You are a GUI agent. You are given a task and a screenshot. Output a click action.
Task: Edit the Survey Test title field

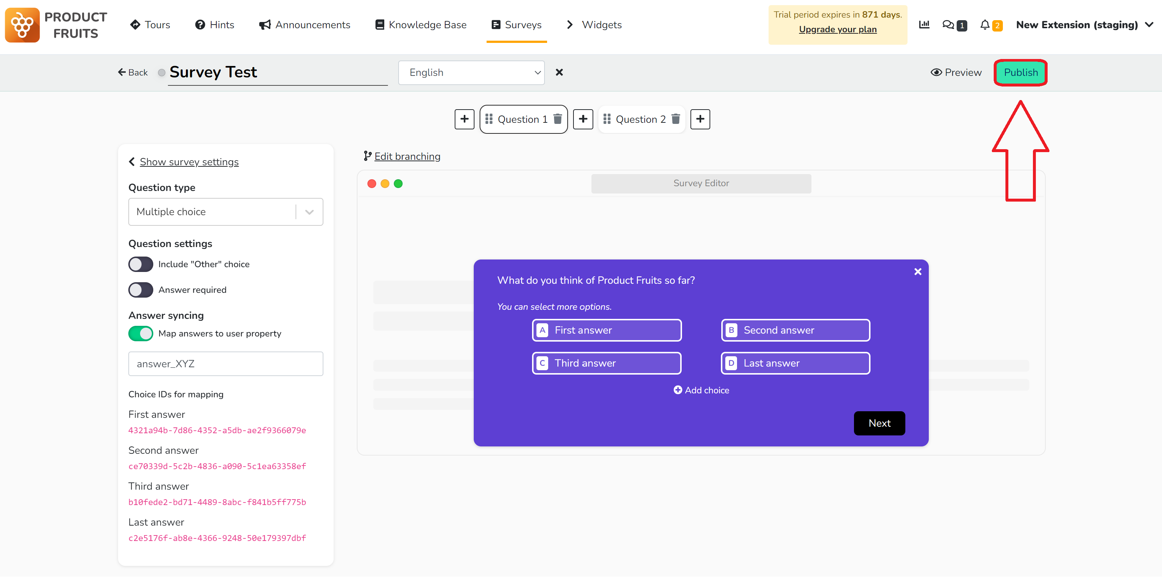(x=278, y=73)
